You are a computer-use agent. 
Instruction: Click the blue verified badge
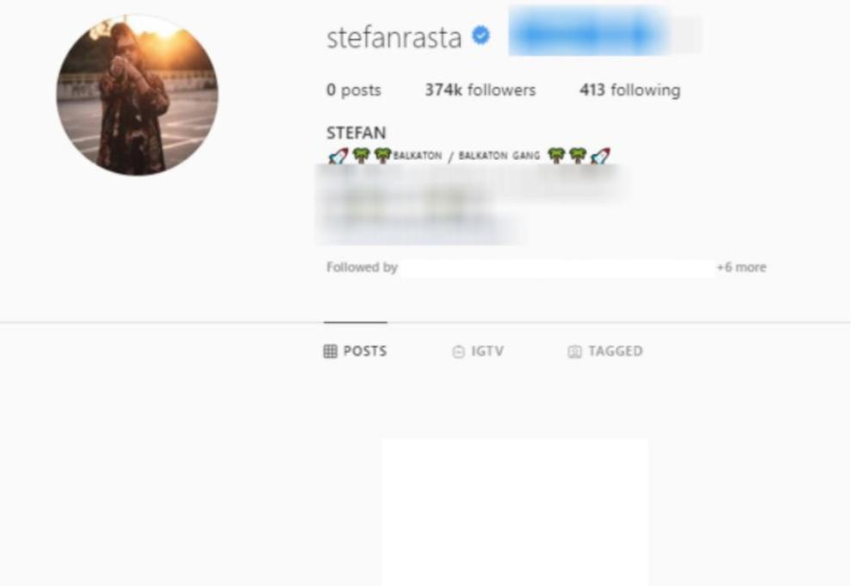coord(481,35)
